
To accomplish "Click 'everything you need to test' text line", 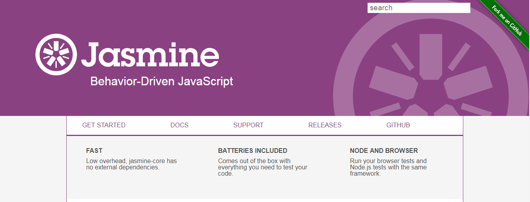I will coord(262,167).
